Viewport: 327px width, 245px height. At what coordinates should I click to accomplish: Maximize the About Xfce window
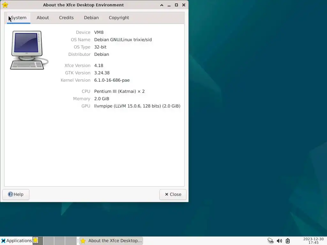point(176,5)
